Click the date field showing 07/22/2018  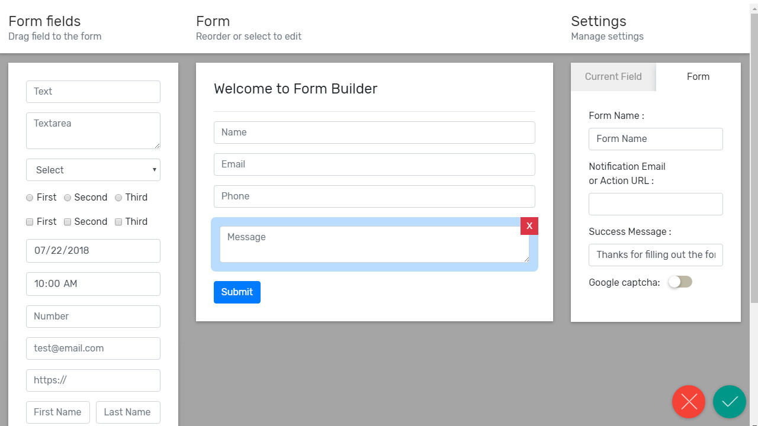(93, 251)
